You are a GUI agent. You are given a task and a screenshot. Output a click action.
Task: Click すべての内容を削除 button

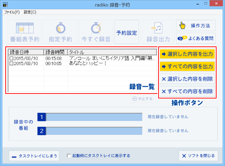tap(187, 91)
